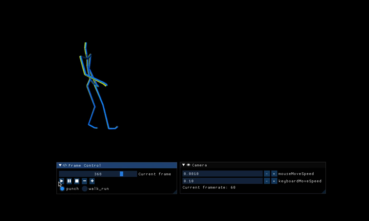Advance one frame with plus button
The image size is (369, 221).
pos(92,181)
